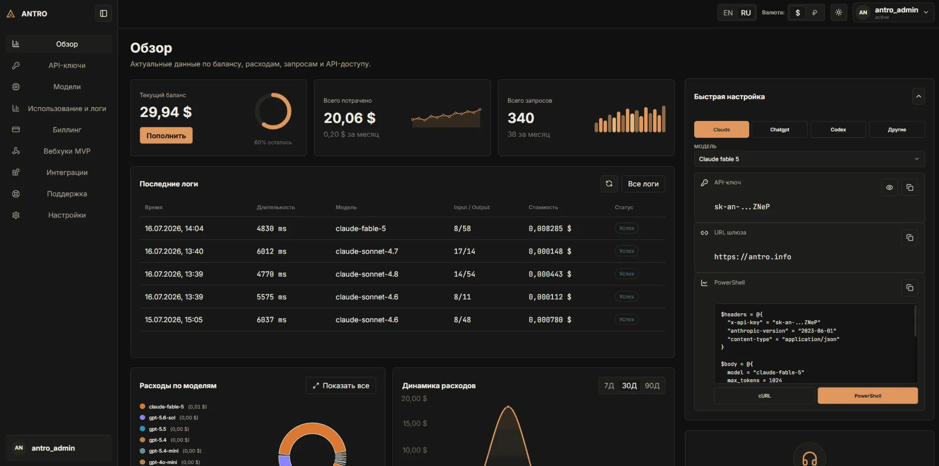939x466 pixels.
Task: Click the Обзор chart icon in sidebar
Action: coord(16,44)
